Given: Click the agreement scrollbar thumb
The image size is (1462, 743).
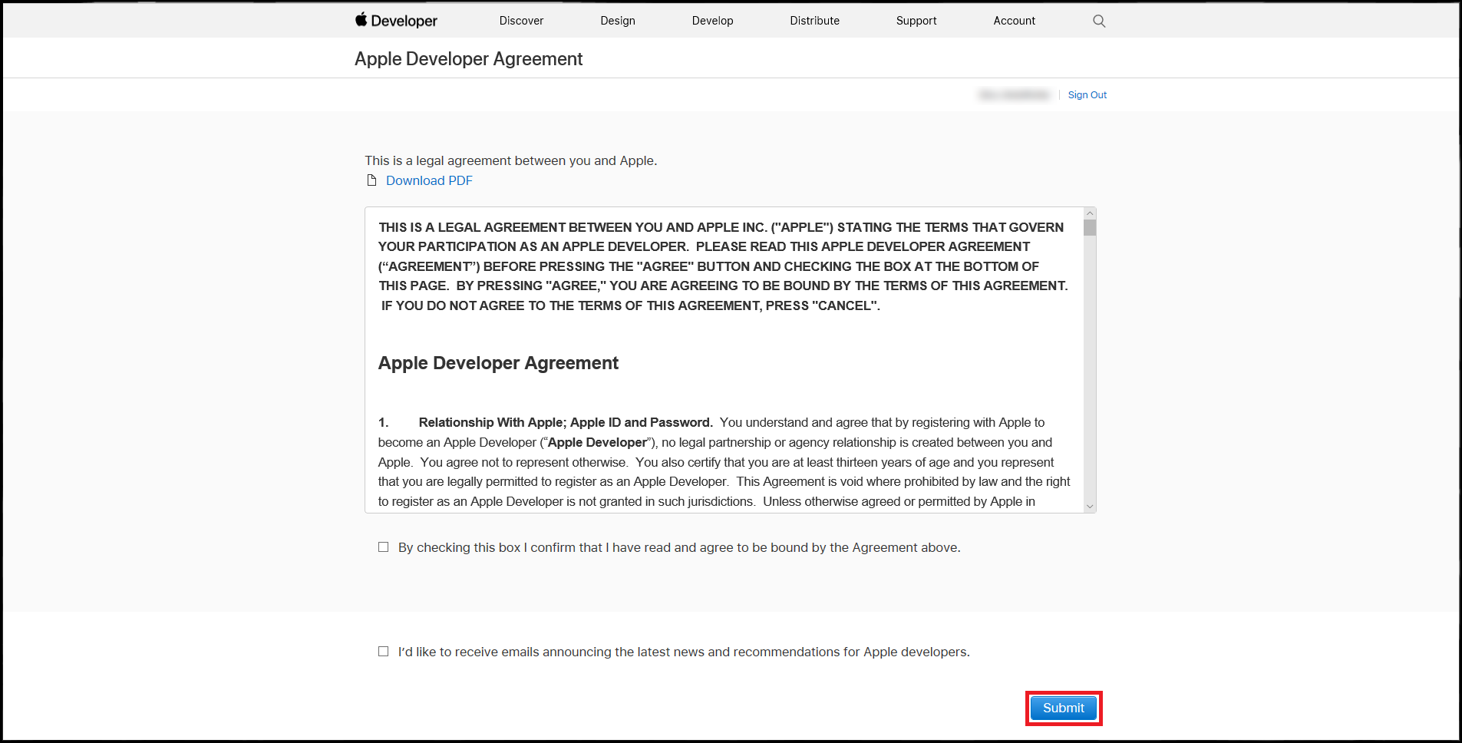Looking at the screenshot, I should coord(1090,227).
